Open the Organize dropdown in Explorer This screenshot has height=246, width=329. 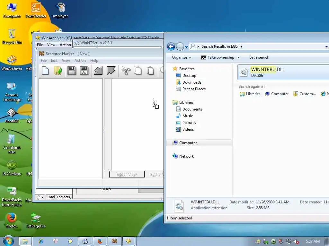[182, 57]
